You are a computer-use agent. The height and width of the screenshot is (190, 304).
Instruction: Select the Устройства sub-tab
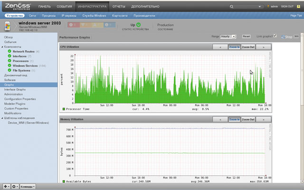point(15,16)
